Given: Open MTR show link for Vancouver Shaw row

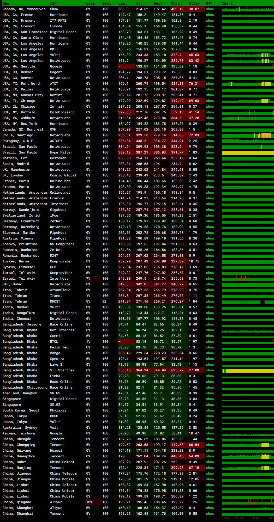Looking at the screenshot, I should [210, 9].
